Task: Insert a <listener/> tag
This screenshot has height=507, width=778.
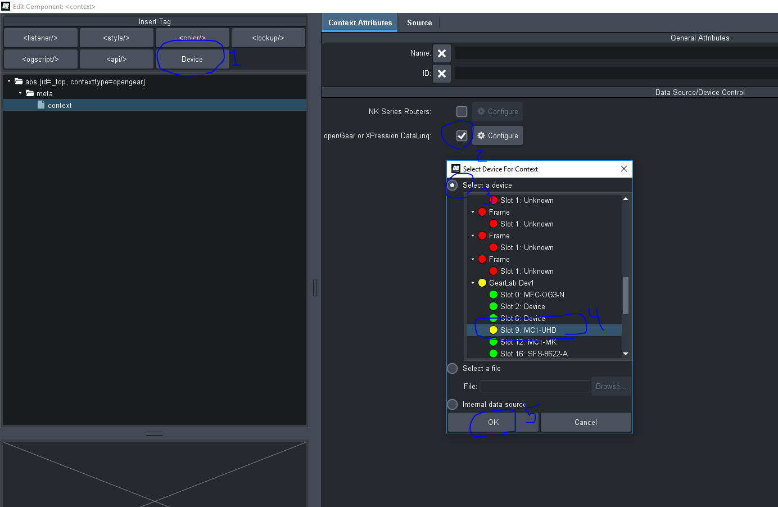Action: coord(40,38)
